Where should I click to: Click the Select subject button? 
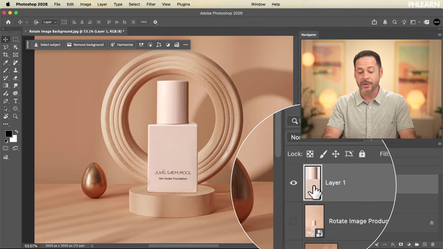tap(47, 45)
